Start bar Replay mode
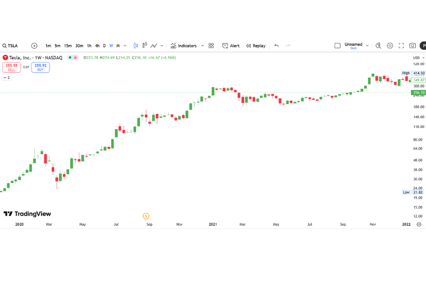 point(256,46)
